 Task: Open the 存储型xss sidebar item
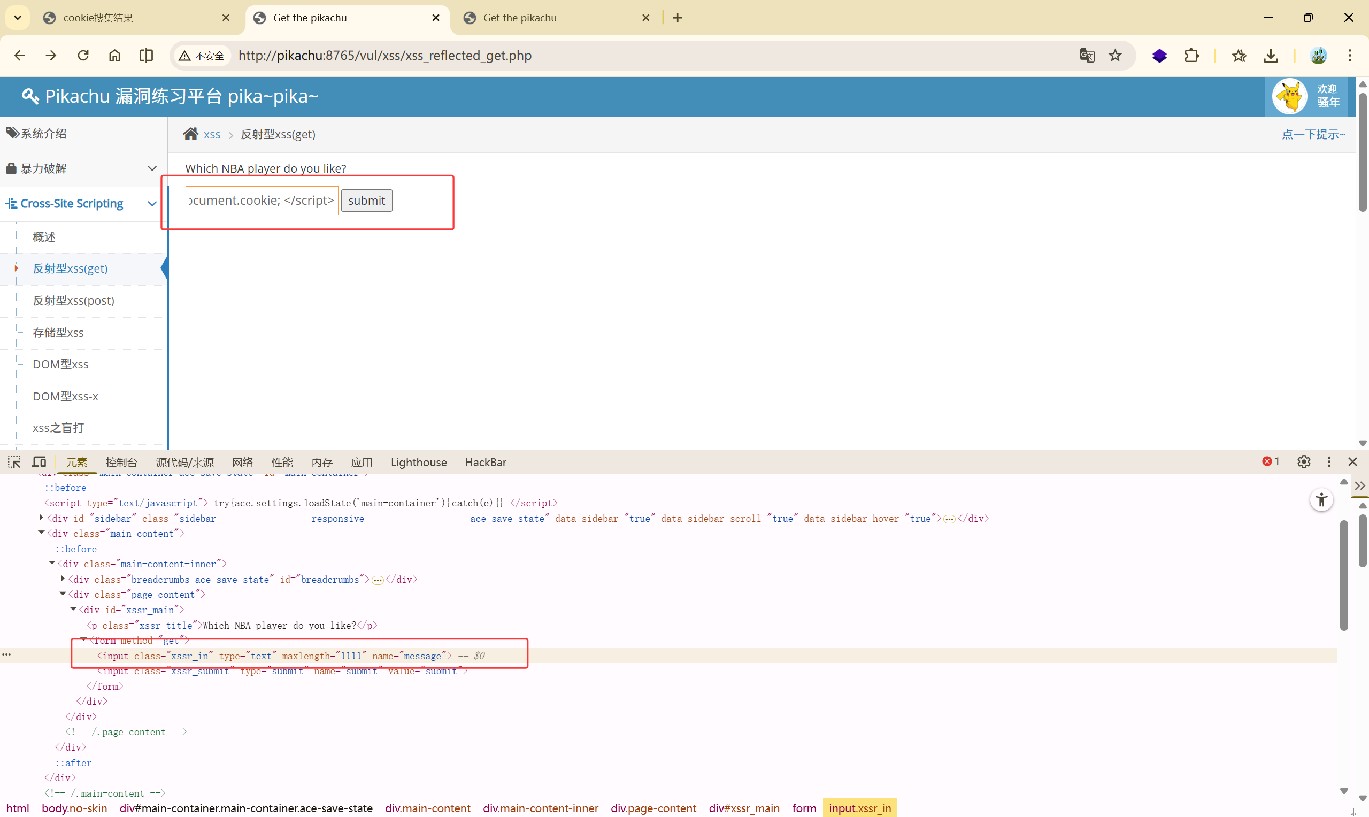58,333
